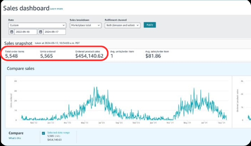Click the Jan '24 axis label
Viewport: 251px width, 146px height.
coord(153,123)
